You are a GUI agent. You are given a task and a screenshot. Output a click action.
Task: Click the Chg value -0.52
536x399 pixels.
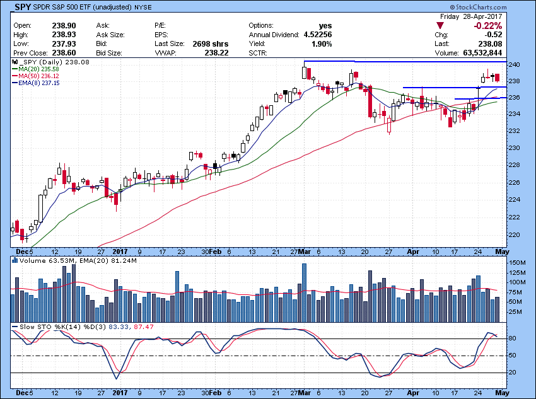pyautogui.click(x=492, y=35)
